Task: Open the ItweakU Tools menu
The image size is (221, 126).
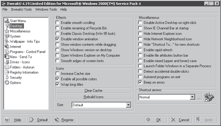Action: click(x=21, y=9)
